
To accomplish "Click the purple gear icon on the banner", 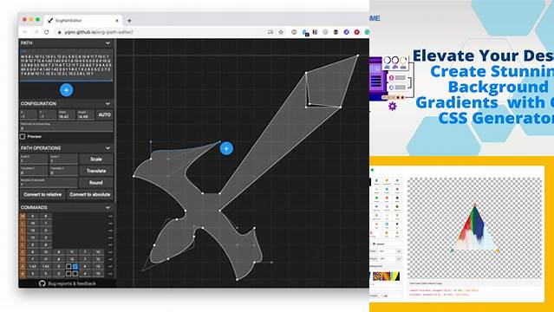I will click(392, 106).
